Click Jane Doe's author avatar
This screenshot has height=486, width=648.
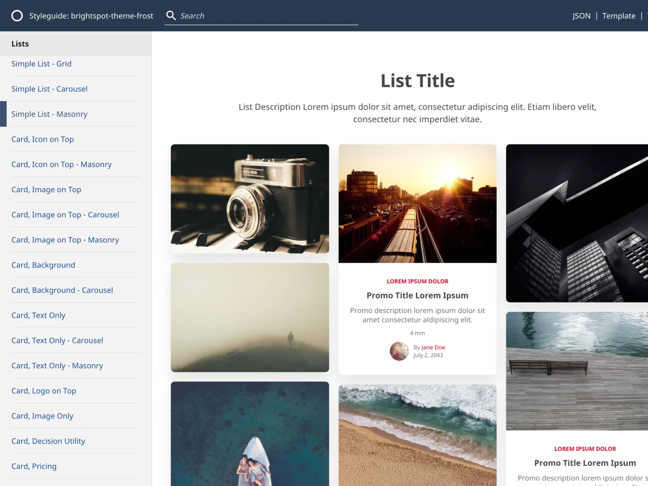point(399,351)
